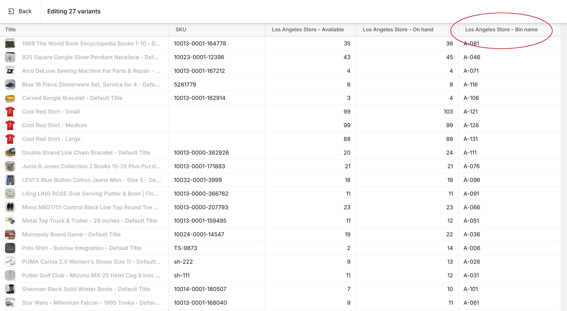Open Silver Pendant Necklace thumbnail
Image resolution: width=567 pixels, height=311 pixels.
pyautogui.click(x=10, y=57)
